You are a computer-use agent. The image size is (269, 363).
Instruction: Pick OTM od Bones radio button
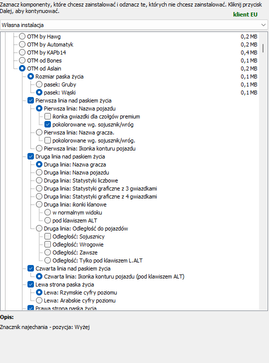22,60
